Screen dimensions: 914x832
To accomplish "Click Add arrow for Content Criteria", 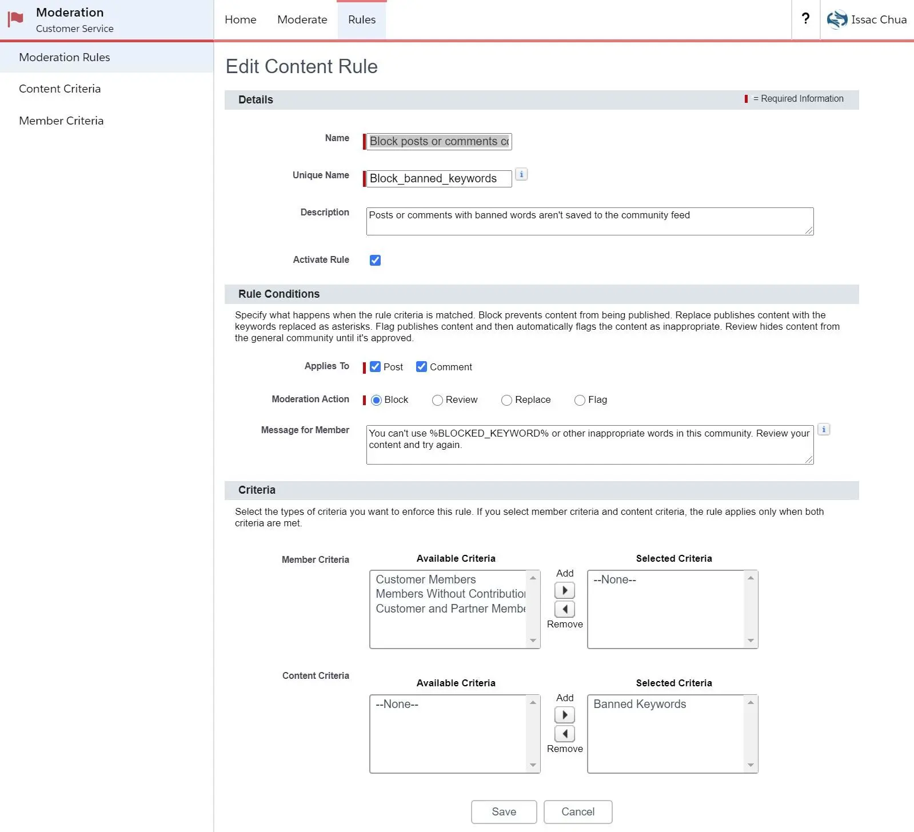I will pyautogui.click(x=565, y=715).
